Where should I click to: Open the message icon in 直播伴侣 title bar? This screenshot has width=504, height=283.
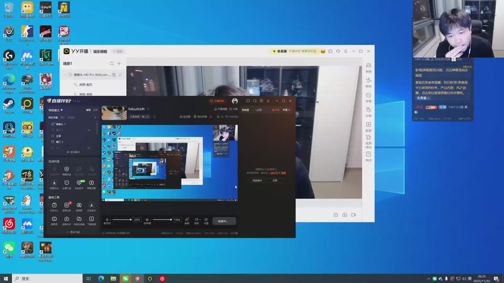pos(248,101)
